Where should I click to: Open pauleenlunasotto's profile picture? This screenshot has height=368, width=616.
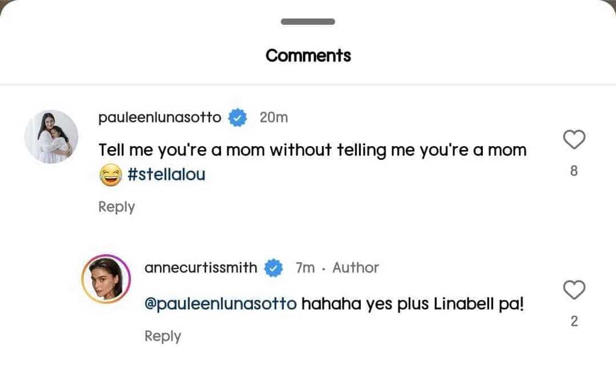(x=52, y=137)
